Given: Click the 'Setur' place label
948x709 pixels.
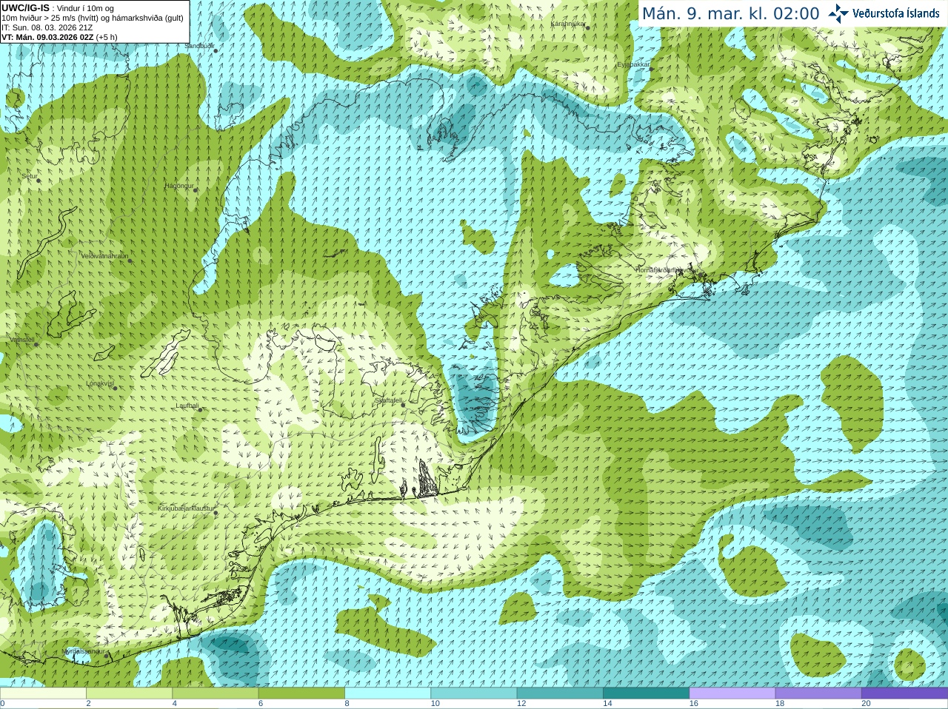Looking at the screenshot, I should pyautogui.click(x=30, y=176).
